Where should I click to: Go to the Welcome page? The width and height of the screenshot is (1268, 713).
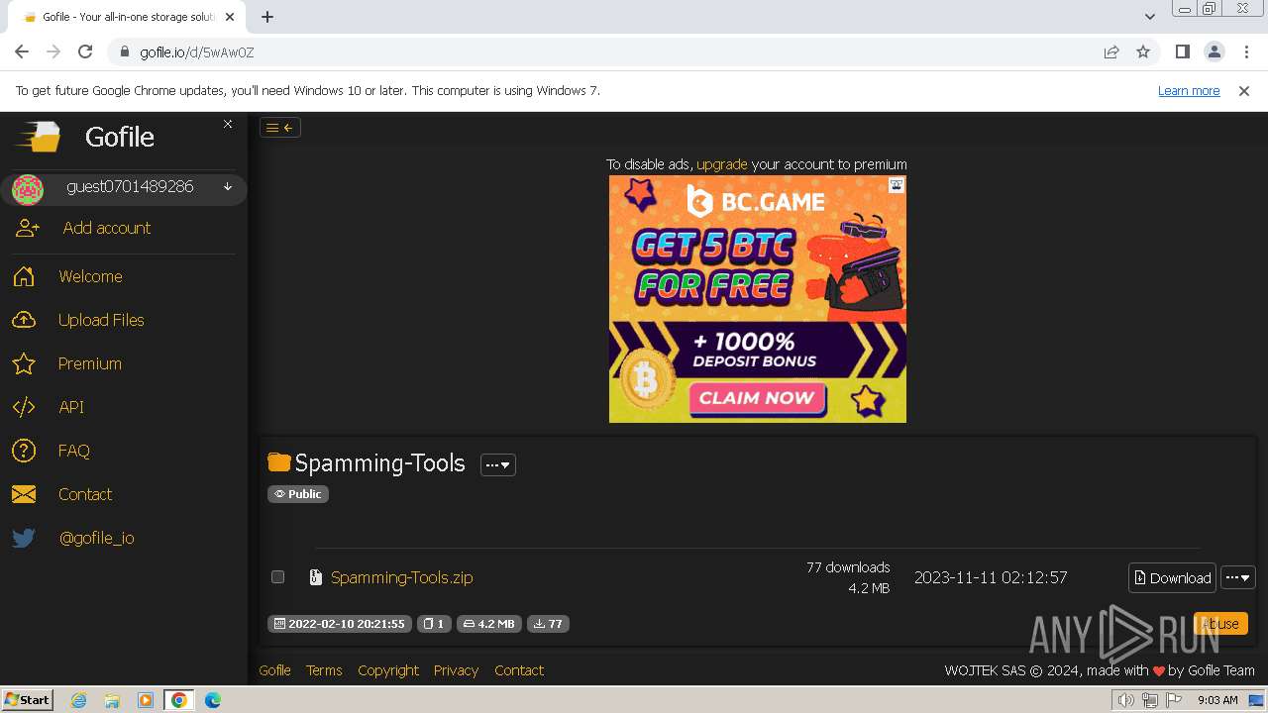tap(90, 276)
